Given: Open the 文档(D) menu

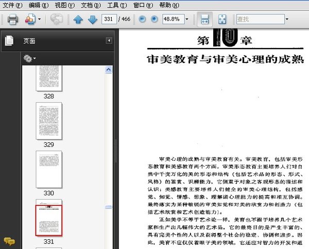Looking at the screenshot, I should click(x=91, y=5).
